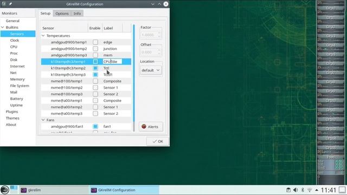Click the GKrellM Configuration taskbar icon

tap(94, 190)
